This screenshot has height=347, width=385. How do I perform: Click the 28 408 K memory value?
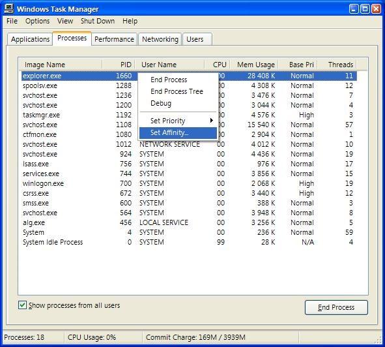(261, 76)
